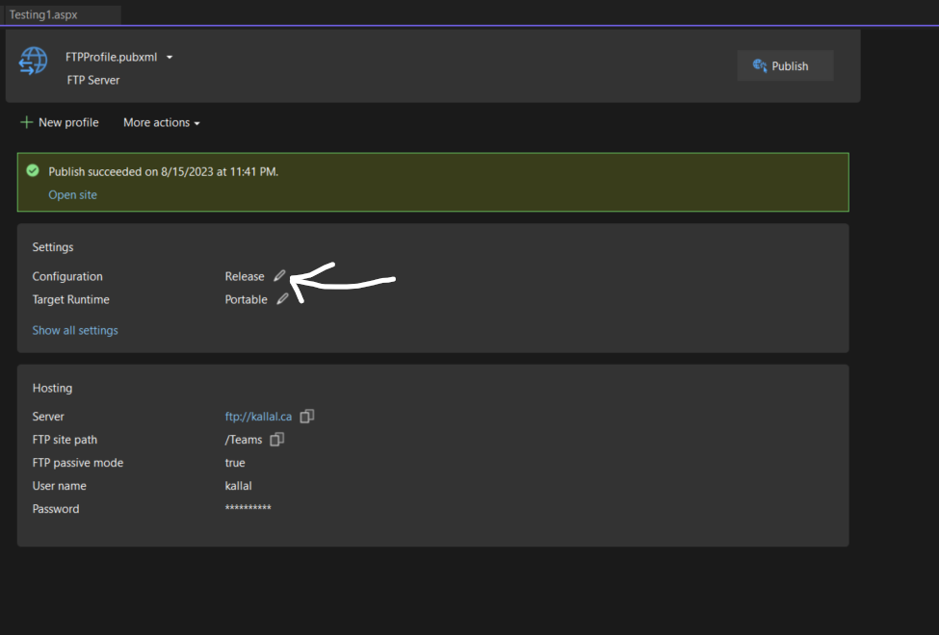Select the kallal user name value
This screenshot has width=939, height=635.
coord(238,485)
